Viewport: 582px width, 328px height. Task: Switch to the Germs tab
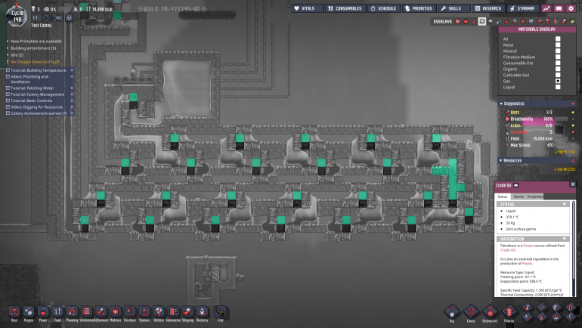(x=519, y=196)
